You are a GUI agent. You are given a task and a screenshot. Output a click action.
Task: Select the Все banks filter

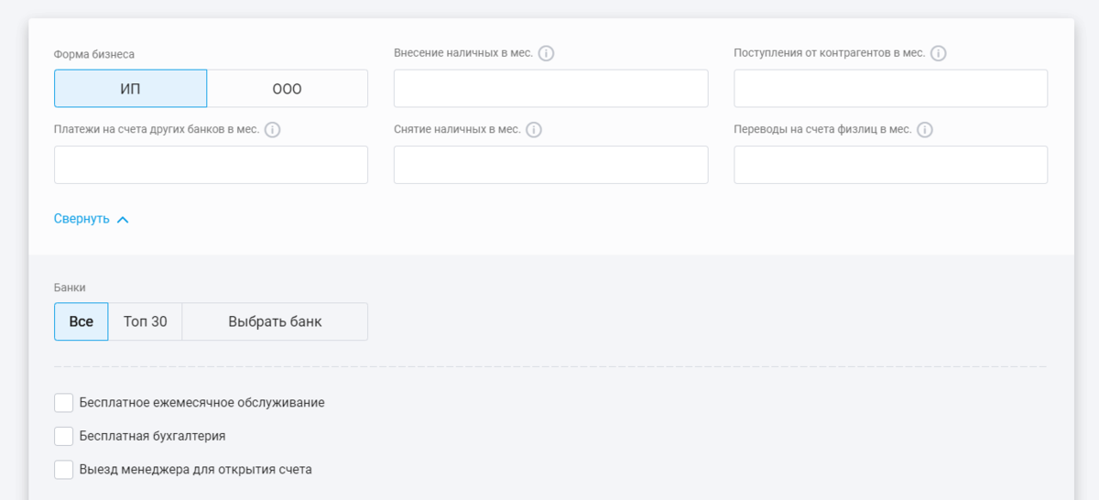coord(82,321)
